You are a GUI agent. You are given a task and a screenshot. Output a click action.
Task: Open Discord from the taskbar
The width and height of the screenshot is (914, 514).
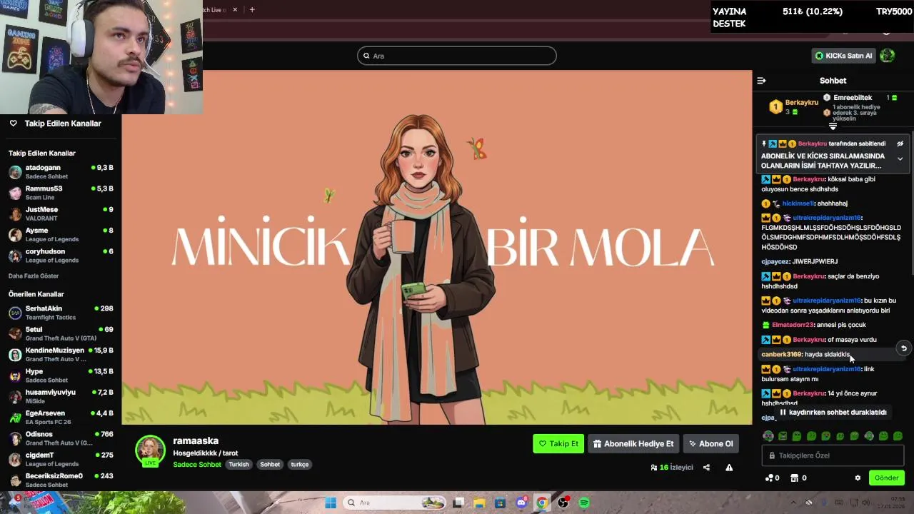tap(521, 503)
